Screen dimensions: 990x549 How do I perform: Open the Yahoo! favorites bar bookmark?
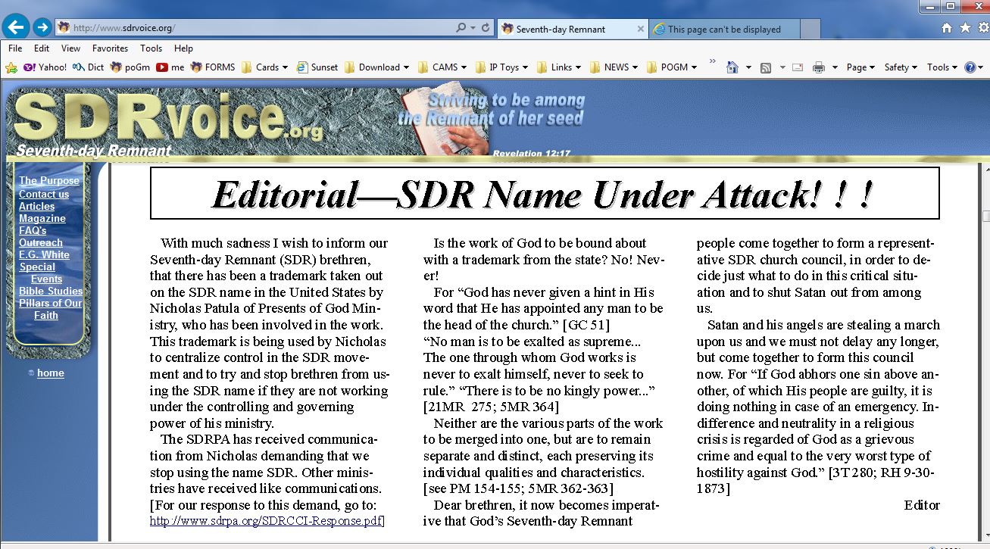(45, 67)
